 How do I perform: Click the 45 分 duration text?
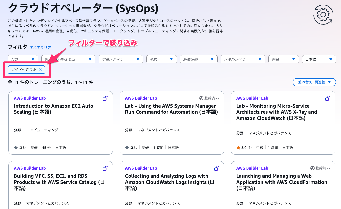(46, 148)
